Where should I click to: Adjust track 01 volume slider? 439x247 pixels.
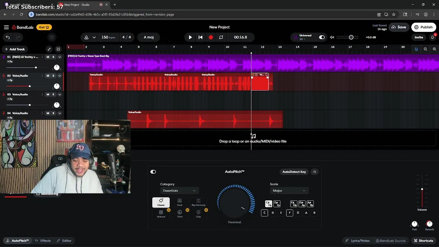pos(36,68)
